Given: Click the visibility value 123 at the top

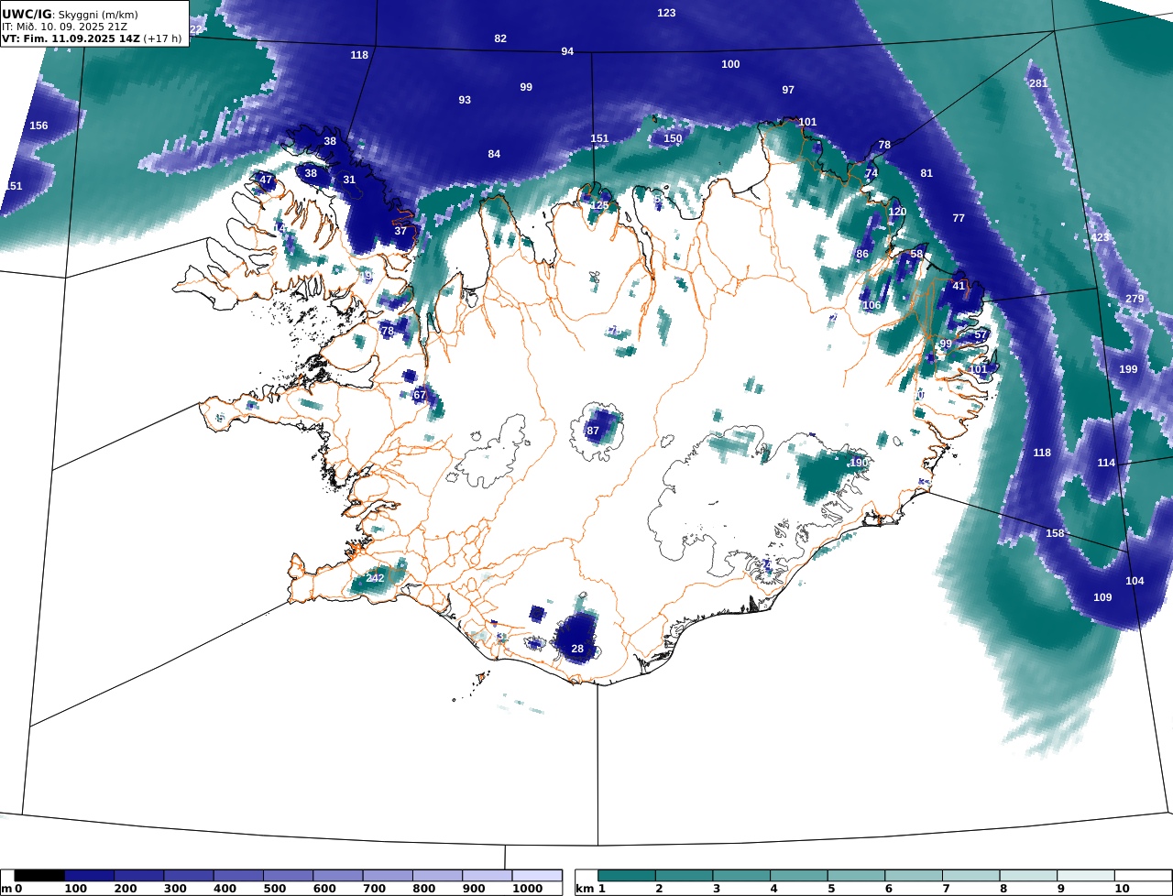Looking at the screenshot, I should [x=666, y=13].
